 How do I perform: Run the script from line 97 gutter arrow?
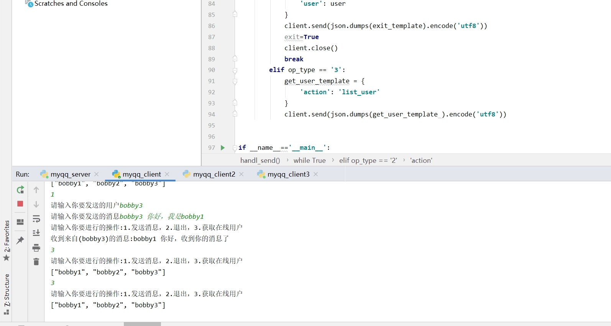(x=223, y=147)
